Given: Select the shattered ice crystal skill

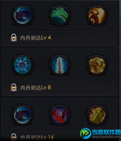Looking at the screenshot, I should (23, 65).
